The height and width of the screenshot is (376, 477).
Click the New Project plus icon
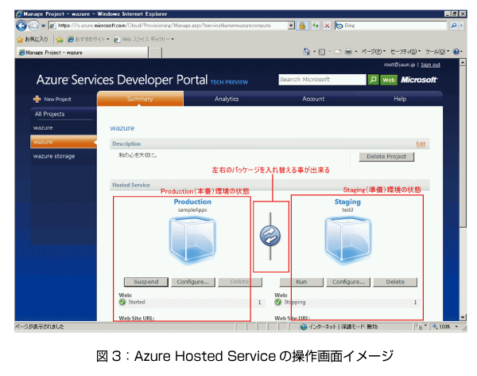pyautogui.click(x=37, y=99)
